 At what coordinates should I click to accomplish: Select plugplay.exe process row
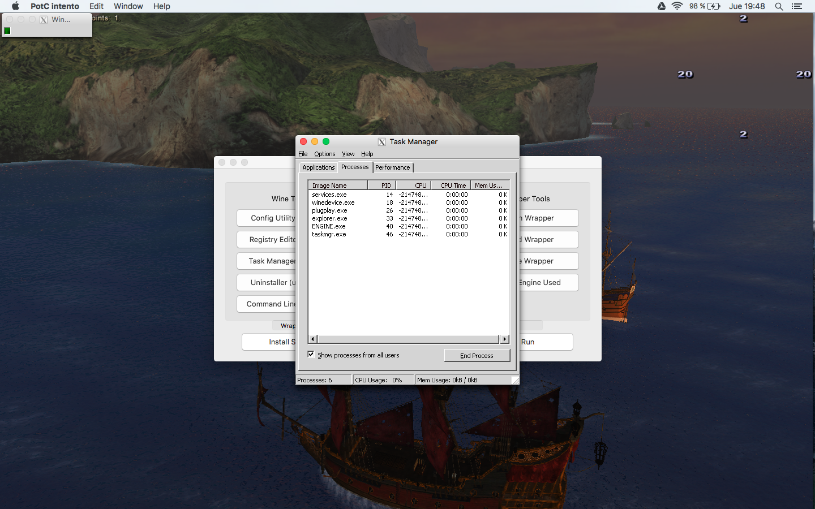(409, 210)
